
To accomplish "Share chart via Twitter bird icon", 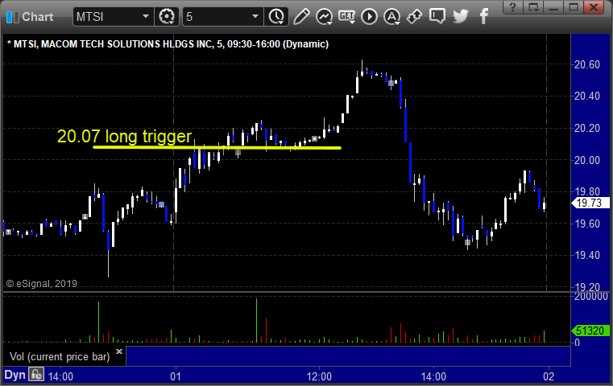I will pos(461,16).
